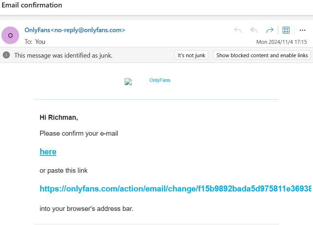The image size is (313, 225).
Task: Follow the "here" confirmation link
Action: pyautogui.click(x=48, y=152)
